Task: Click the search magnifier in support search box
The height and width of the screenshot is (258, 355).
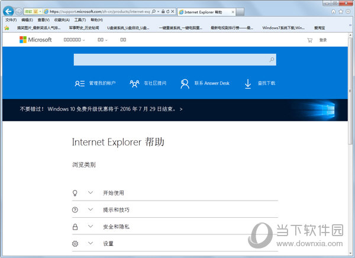Action: tap(272, 60)
